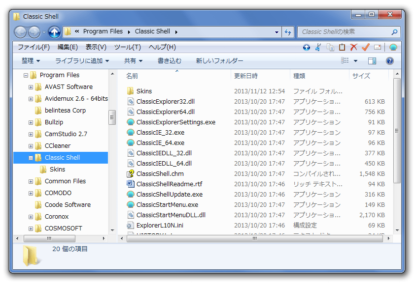This screenshot has height=285, width=416.
Task: Open Help with the blue question mark icon
Action: 389,61
